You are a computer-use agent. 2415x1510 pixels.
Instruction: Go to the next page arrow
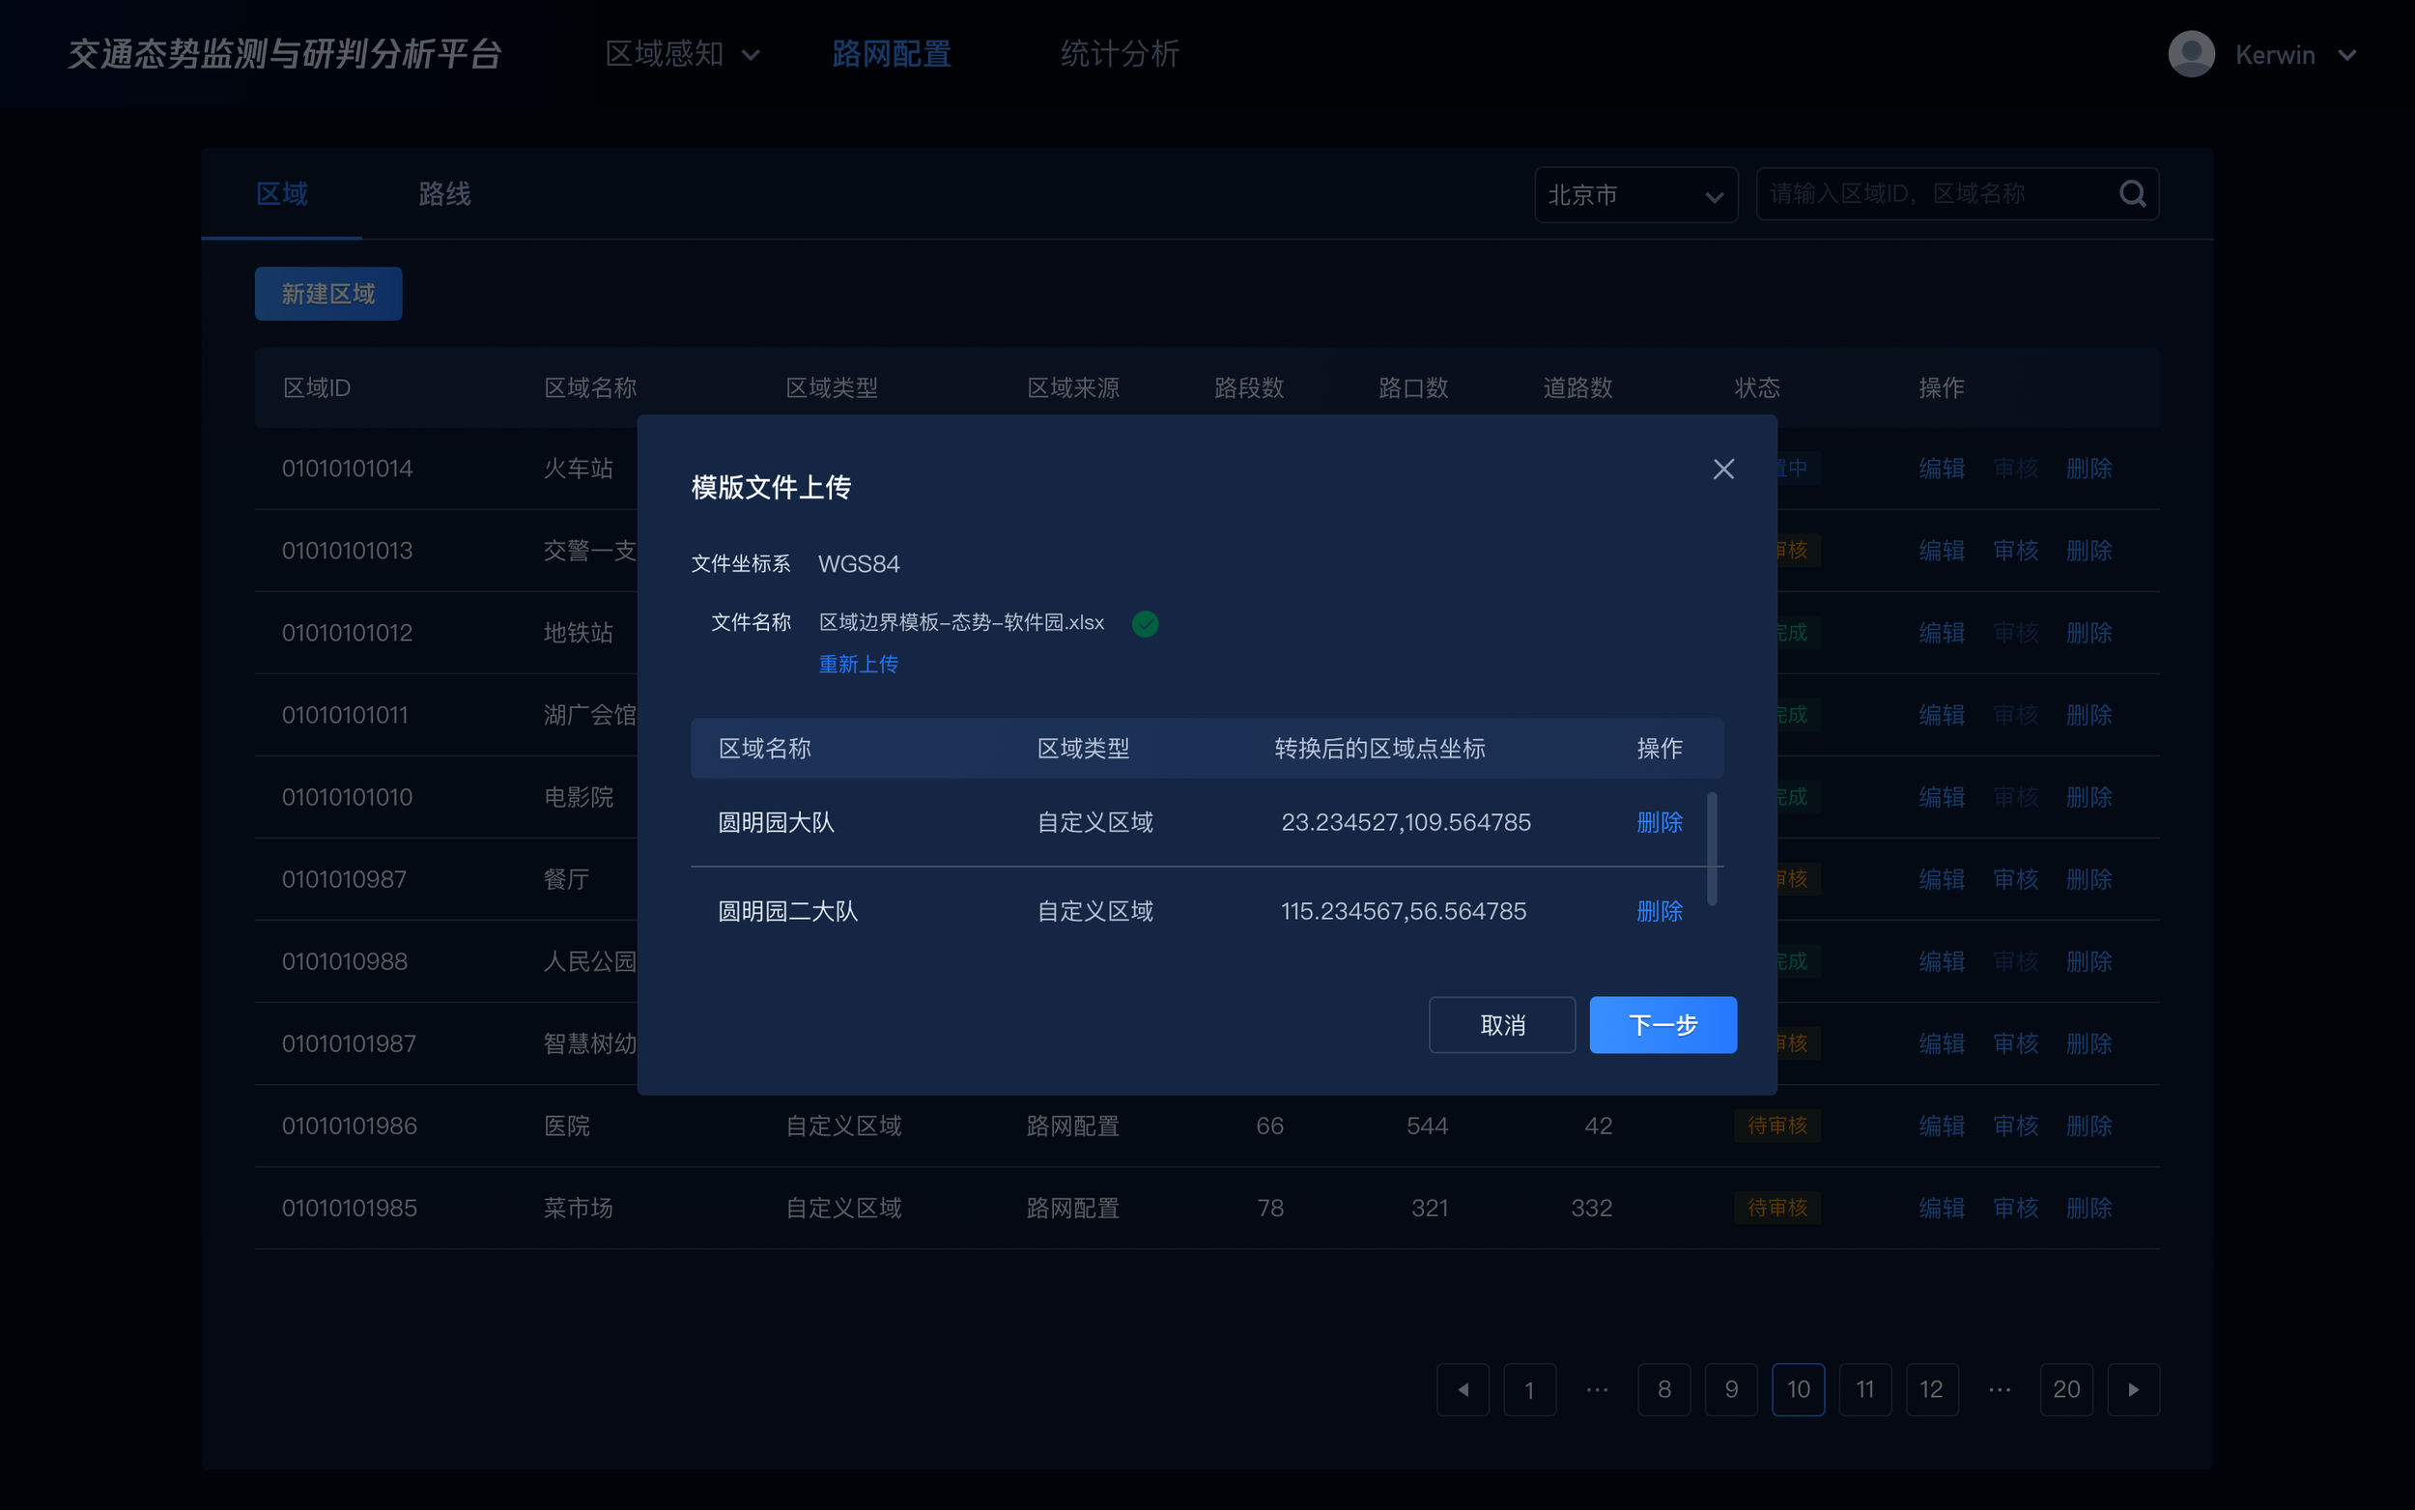(2133, 1389)
